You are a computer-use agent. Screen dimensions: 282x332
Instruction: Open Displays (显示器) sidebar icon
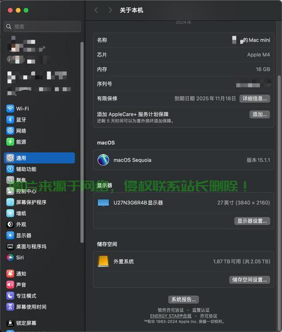10,235
